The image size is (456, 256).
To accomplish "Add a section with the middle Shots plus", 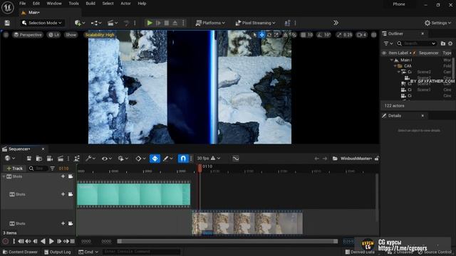I will [x=63, y=194].
